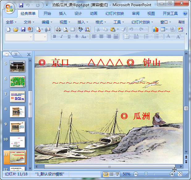Image resolution: width=191 pixels, height=180 pixels.
Task: Paste from clipboard icon
Action: (113, 29)
